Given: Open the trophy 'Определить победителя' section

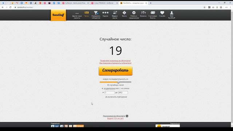Looking at the screenshot, I should 96,15.
